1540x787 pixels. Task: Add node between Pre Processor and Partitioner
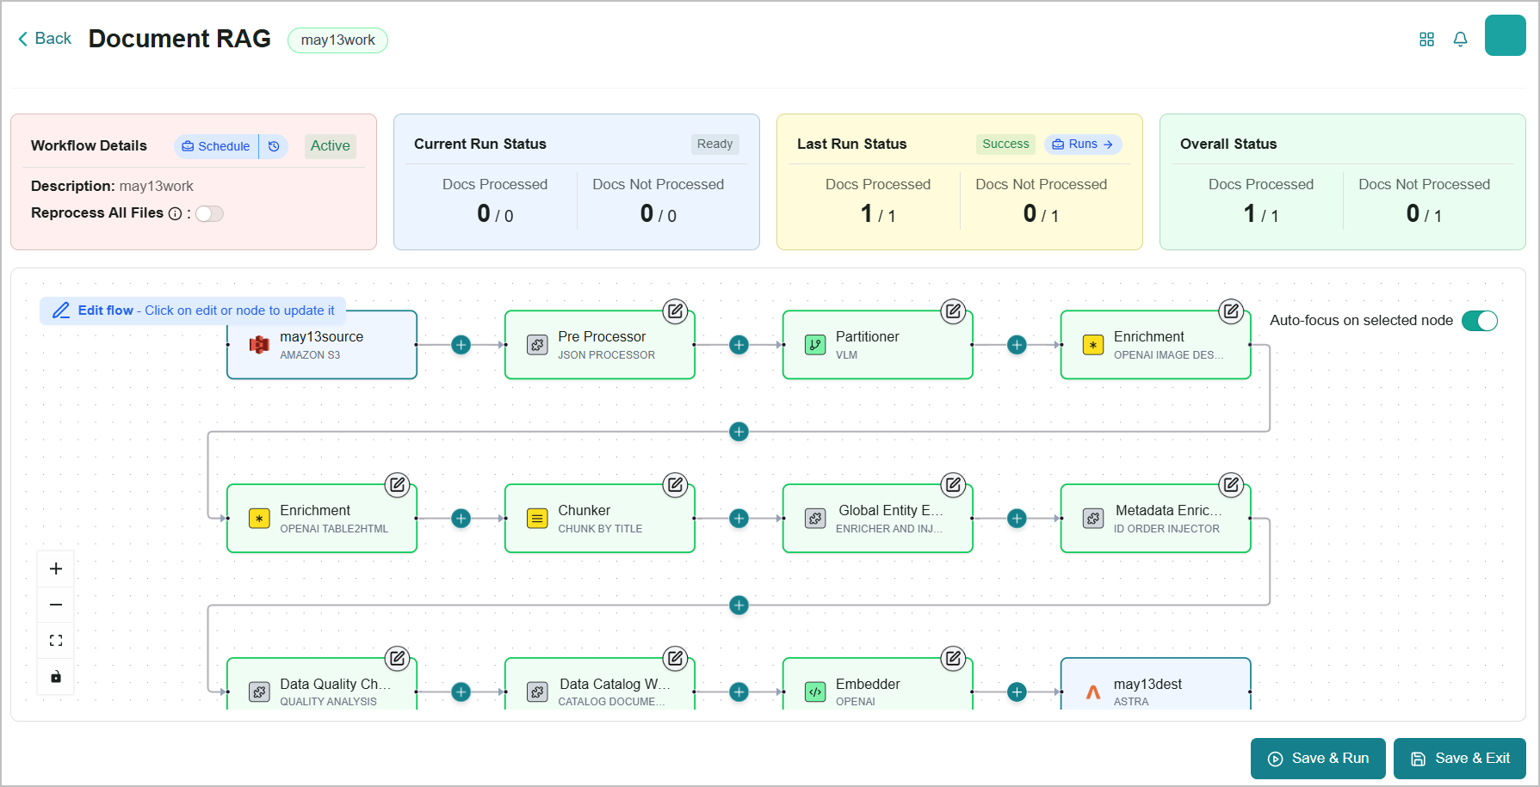point(739,345)
